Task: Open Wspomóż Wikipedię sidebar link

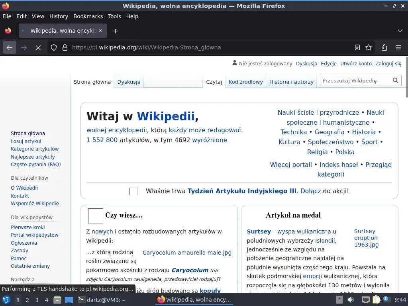Action: pyautogui.click(x=35, y=204)
